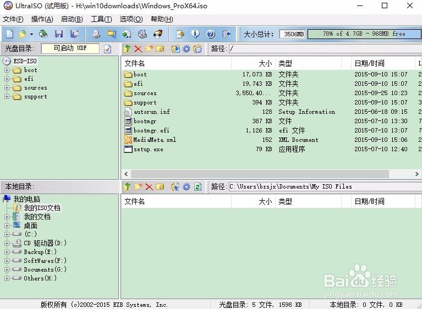Click the red X delete icon in the 本地目录 toolbar
The width and height of the screenshot is (422, 309).
pyautogui.click(x=149, y=186)
